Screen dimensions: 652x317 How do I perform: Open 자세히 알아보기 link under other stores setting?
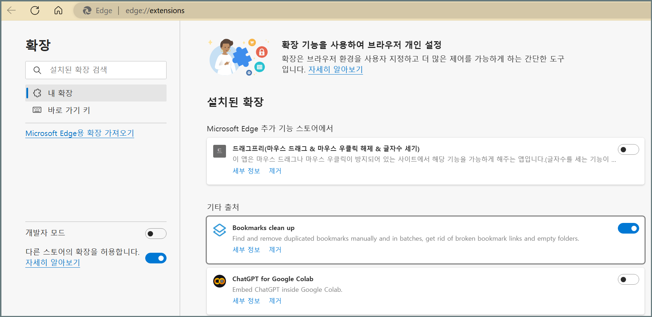coord(53,263)
